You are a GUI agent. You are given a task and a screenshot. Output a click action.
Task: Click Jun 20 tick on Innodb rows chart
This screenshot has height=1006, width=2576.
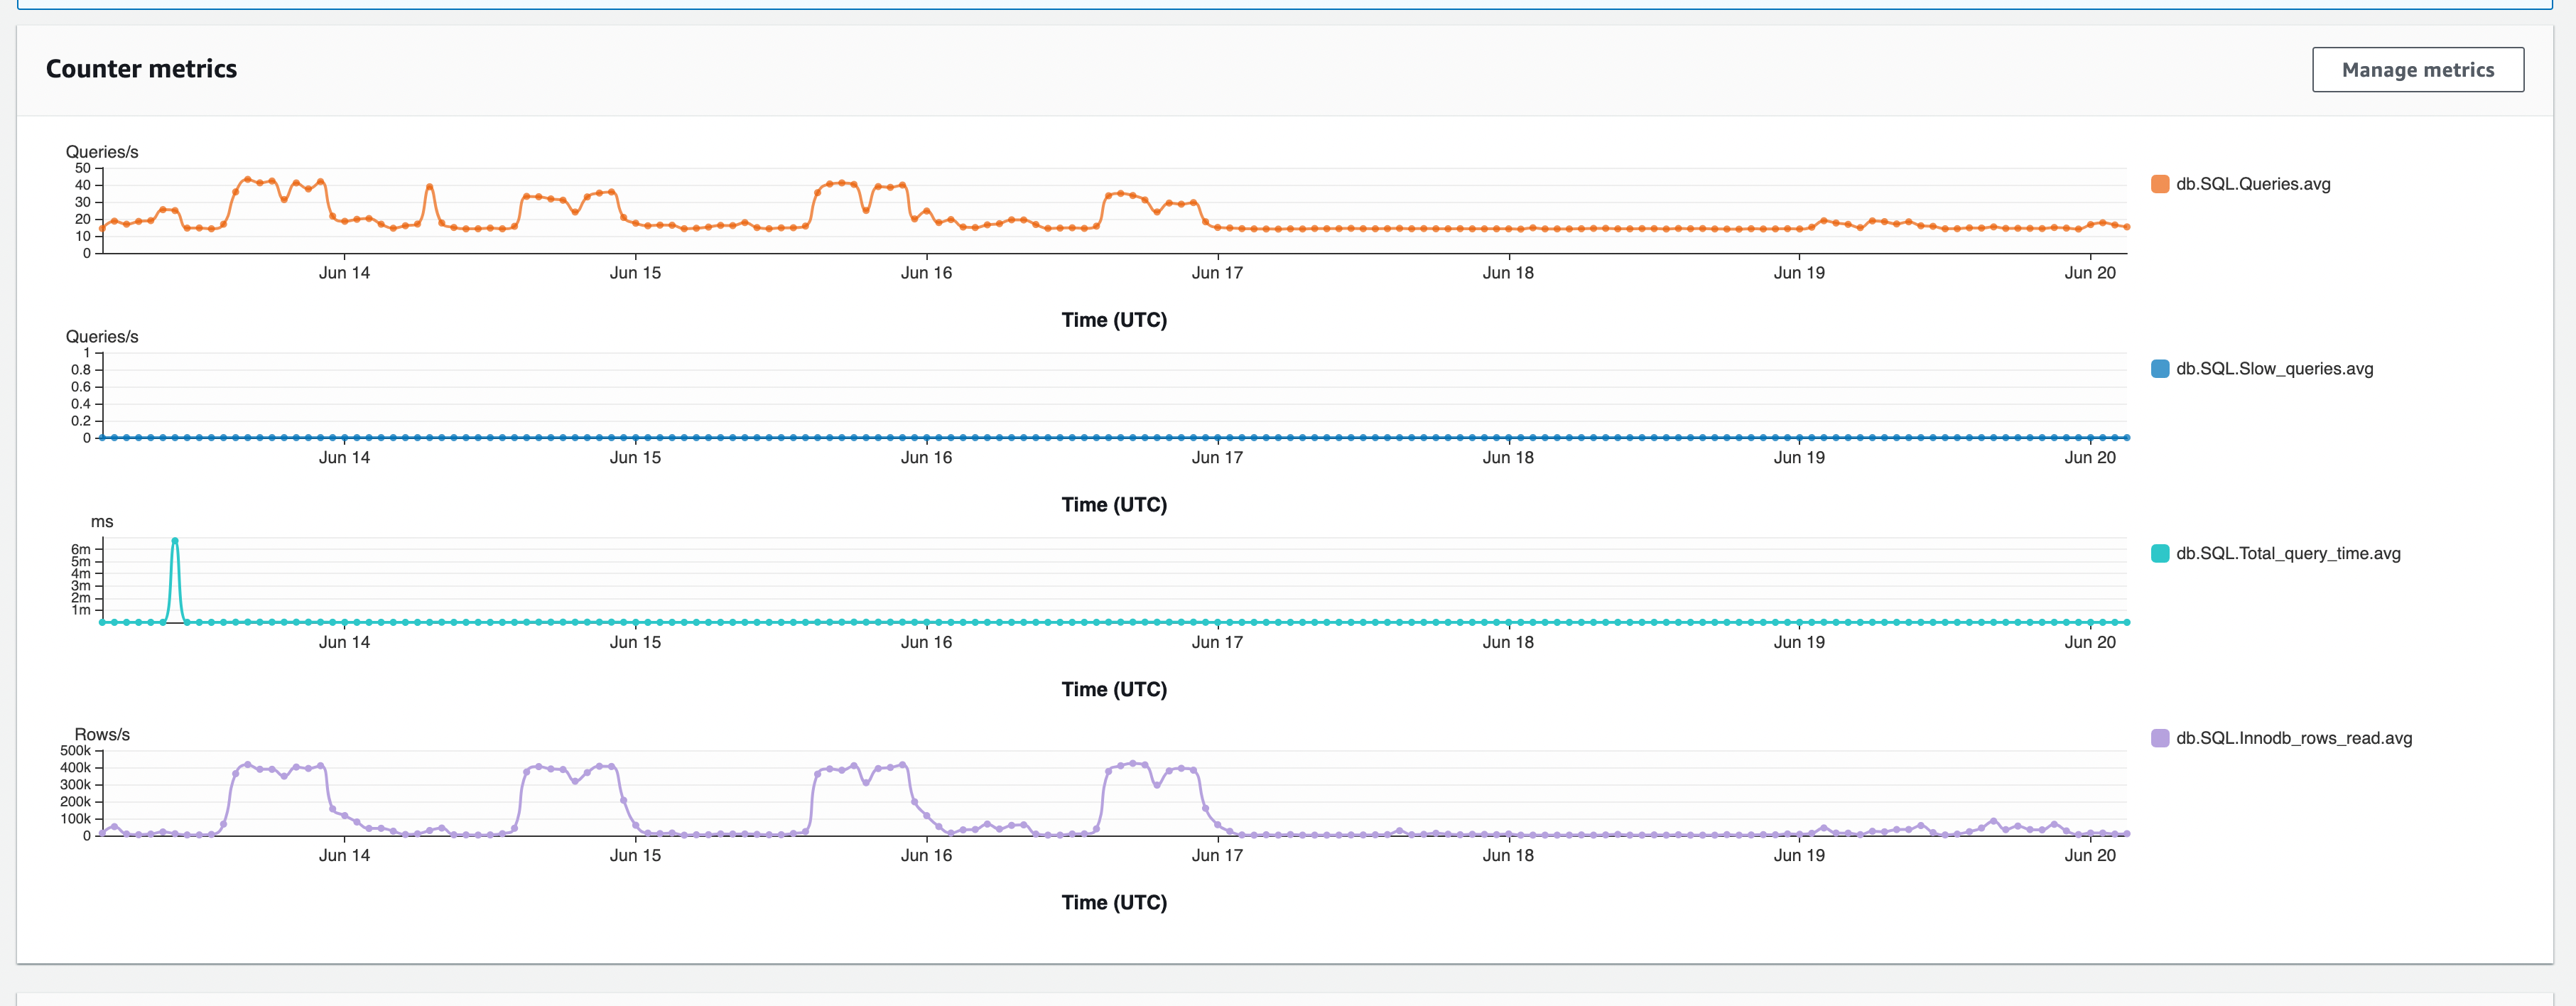click(2090, 856)
